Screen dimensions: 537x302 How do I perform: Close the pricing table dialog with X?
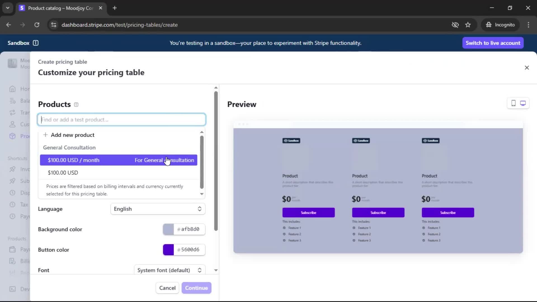[527, 68]
